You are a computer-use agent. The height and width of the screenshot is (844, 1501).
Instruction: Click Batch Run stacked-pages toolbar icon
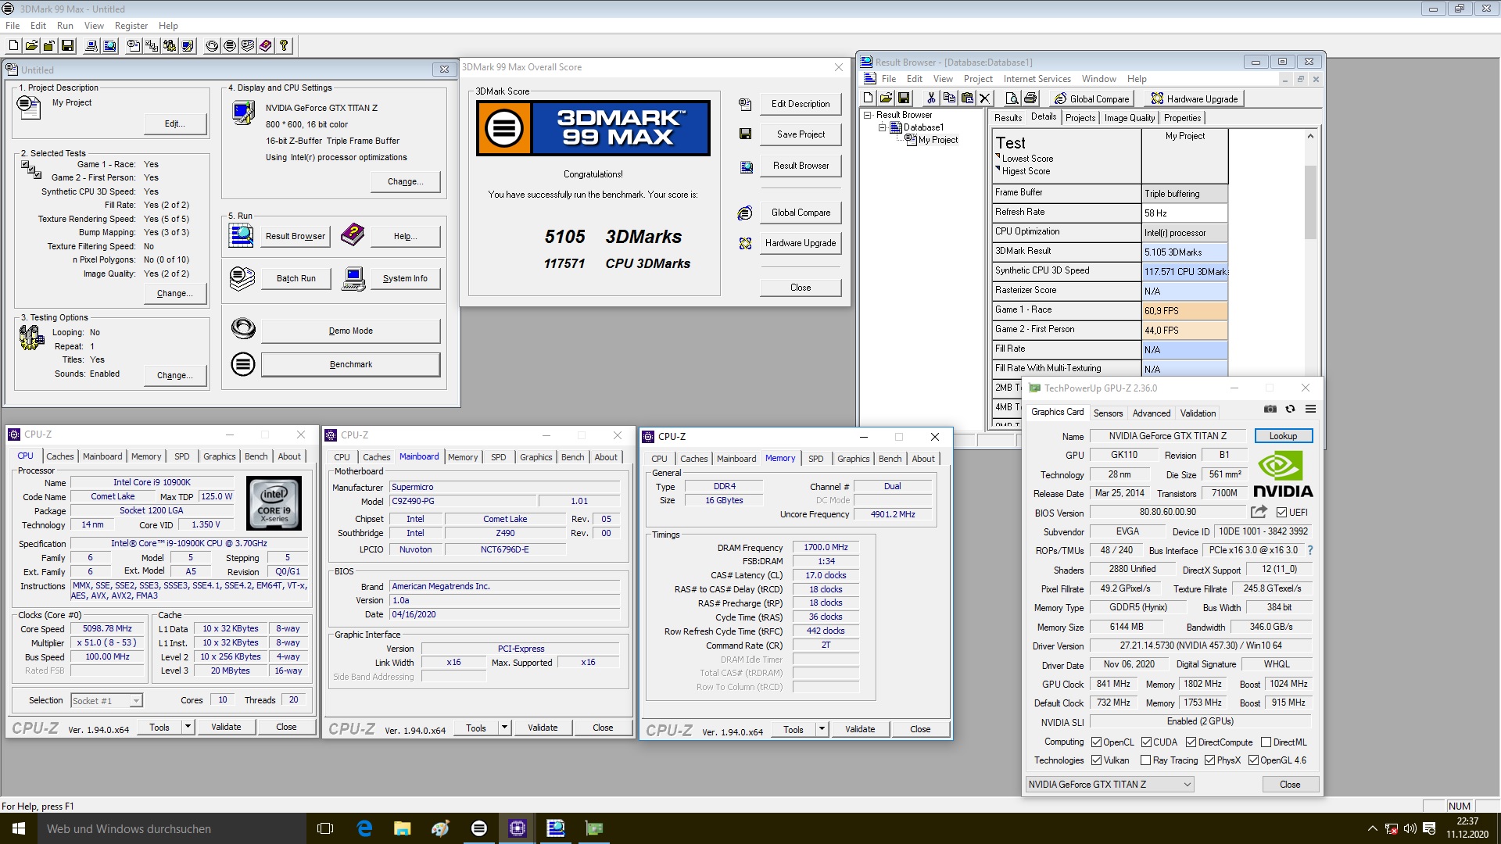click(248, 46)
